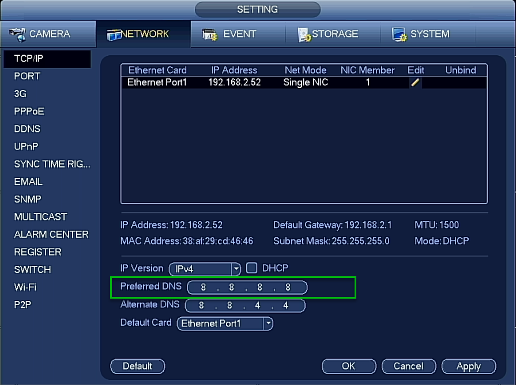
Task: Click the first octet of Alternate DNS
Action: 201,306
